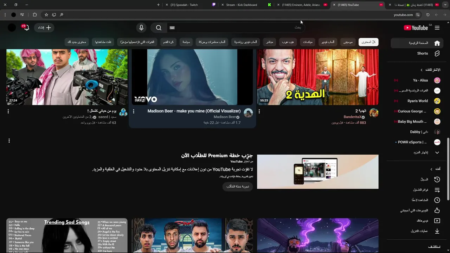450x253 pixels.
Task: Select ألعاب فيديو رياضية chip
Action: tap(246, 42)
